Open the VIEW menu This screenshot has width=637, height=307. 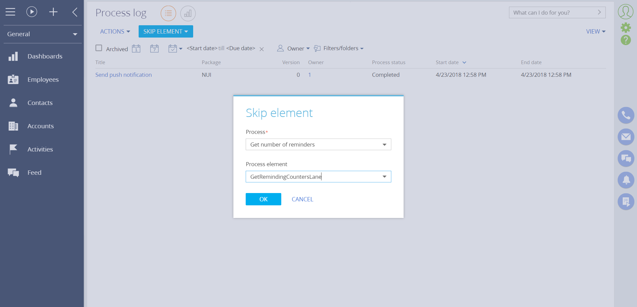[595, 32]
